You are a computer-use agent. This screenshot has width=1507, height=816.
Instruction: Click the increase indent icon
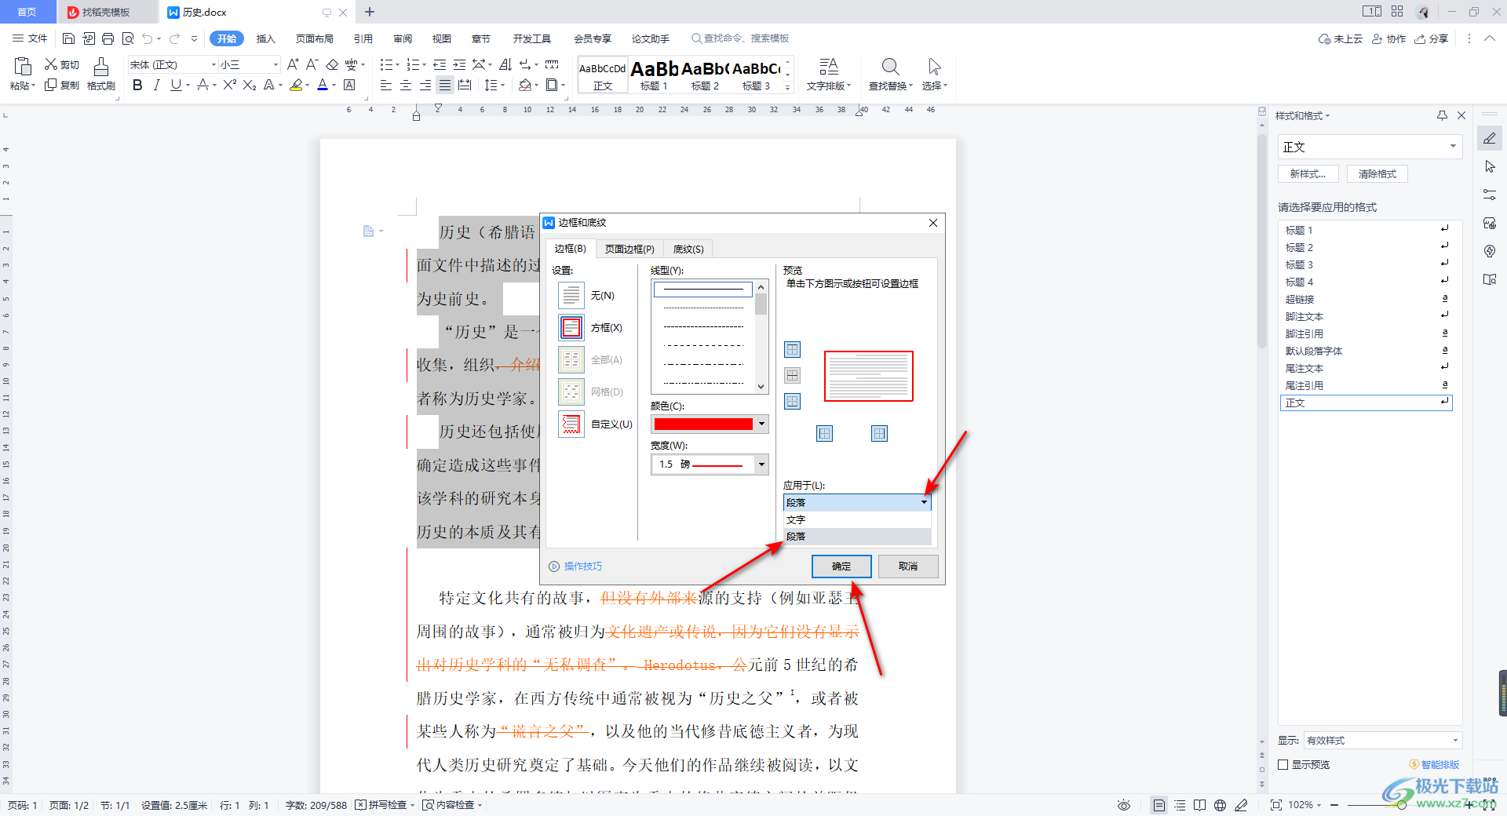pyautogui.click(x=459, y=64)
